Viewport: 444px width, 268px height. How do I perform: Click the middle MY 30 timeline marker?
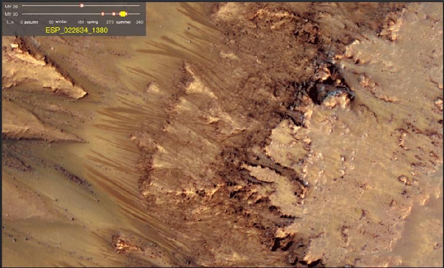pyautogui.click(x=114, y=14)
